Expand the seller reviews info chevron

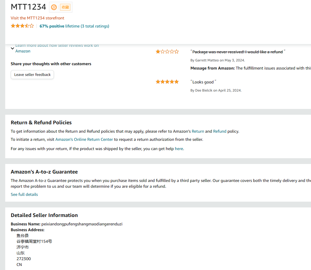[x=12, y=48]
